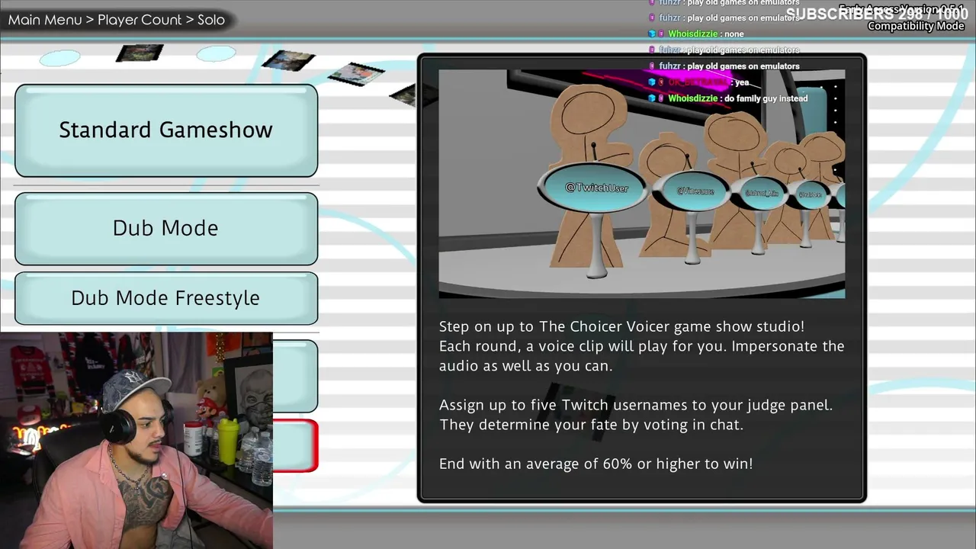Click Player Count in the breadcrumb

140,20
